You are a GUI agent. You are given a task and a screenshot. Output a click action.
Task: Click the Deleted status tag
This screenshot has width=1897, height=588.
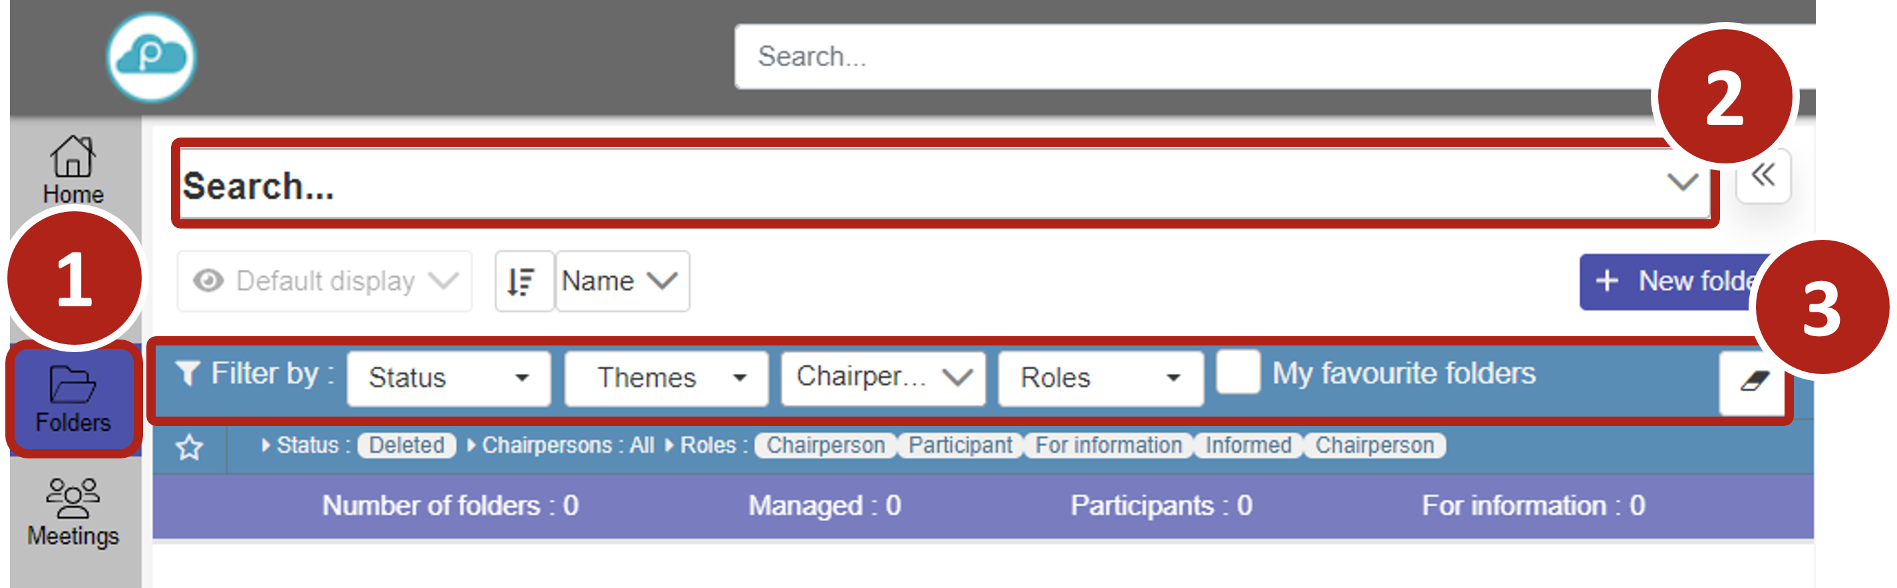tap(407, 445)
